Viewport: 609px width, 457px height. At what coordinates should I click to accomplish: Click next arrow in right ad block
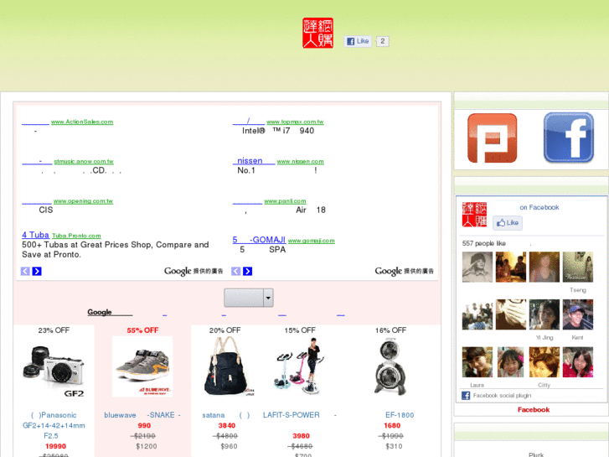pyautogui.click(x=247, y=271)
